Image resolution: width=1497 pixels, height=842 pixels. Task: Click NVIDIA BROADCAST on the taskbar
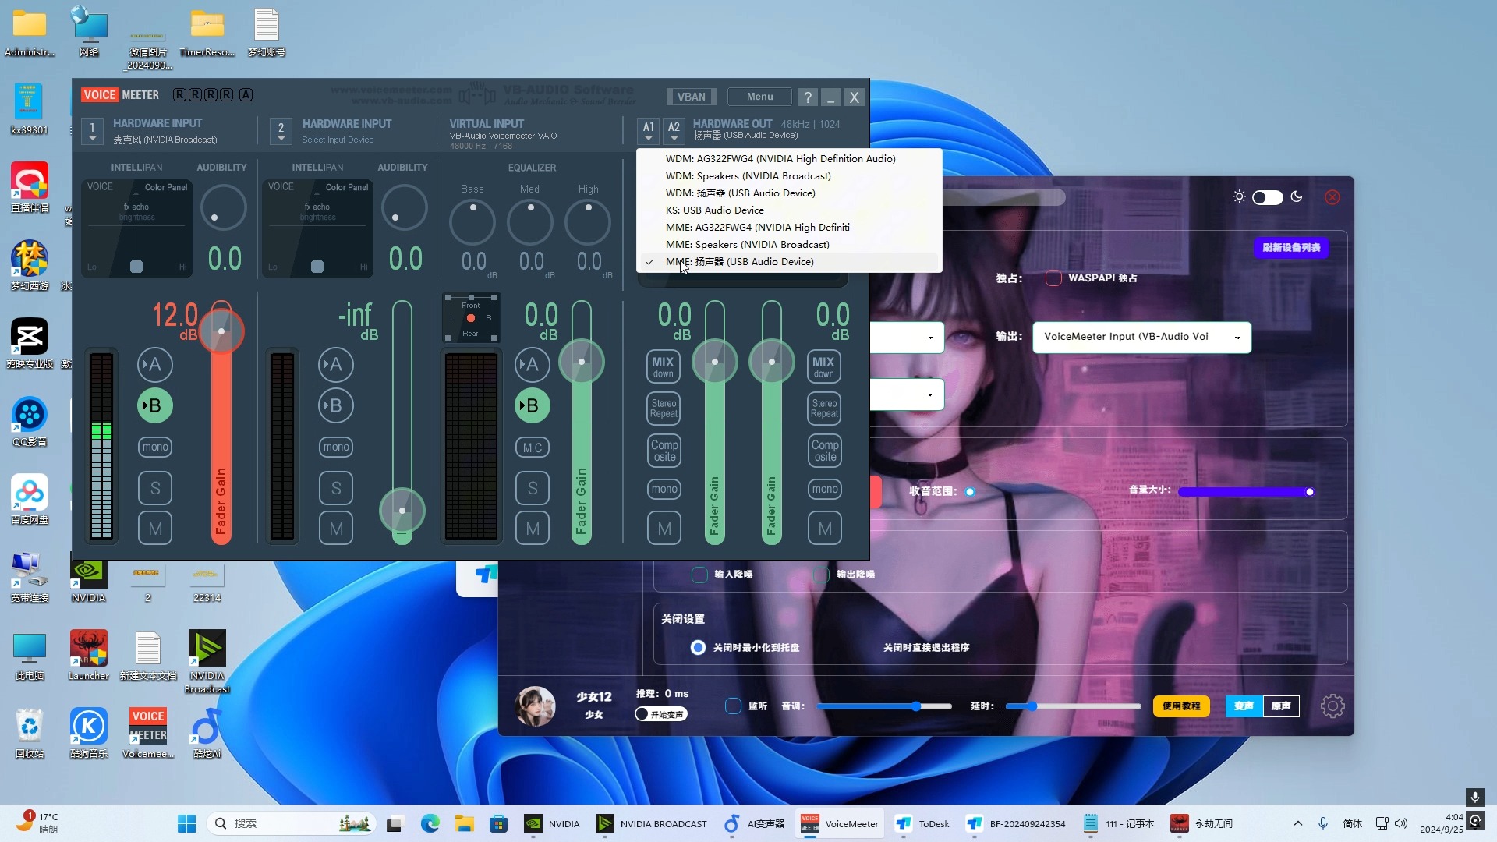(652, 823)
